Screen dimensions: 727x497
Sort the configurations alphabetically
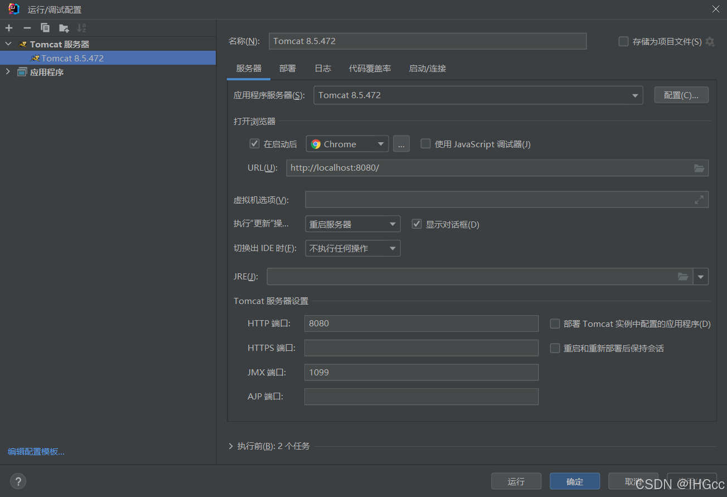[x=81, y=28]
